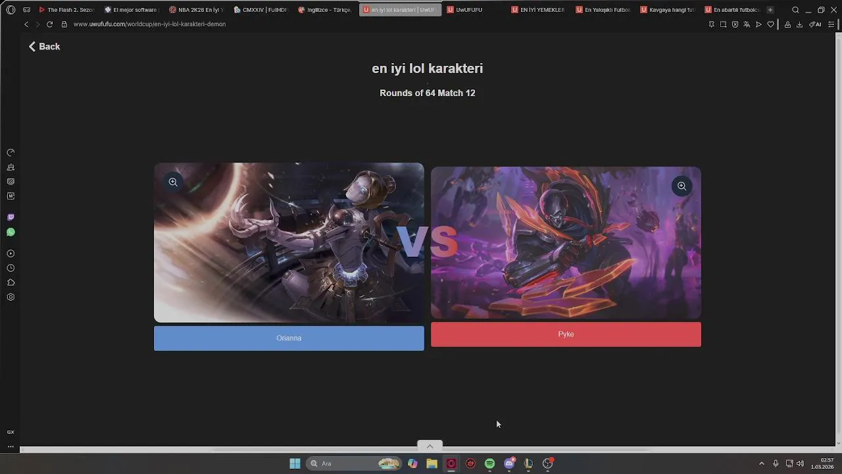This screenshot has width=842, height=474.
Task: Open GX Cleaner icon in sidebar
Action: [11, 167]
